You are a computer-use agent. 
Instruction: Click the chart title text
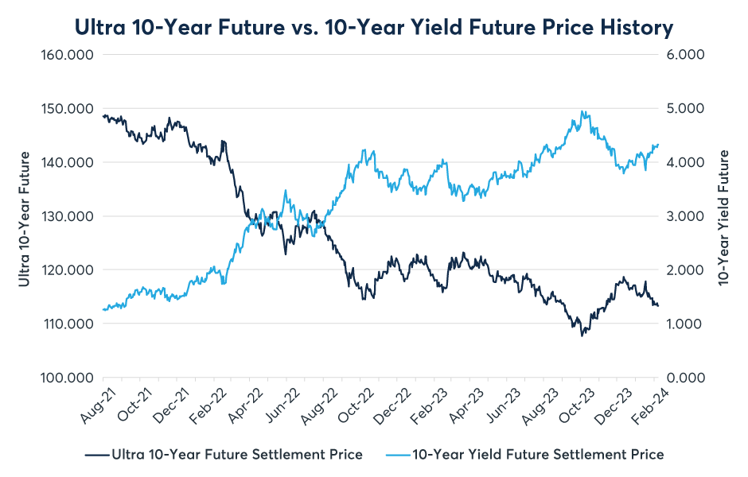(x=373, y=27)
